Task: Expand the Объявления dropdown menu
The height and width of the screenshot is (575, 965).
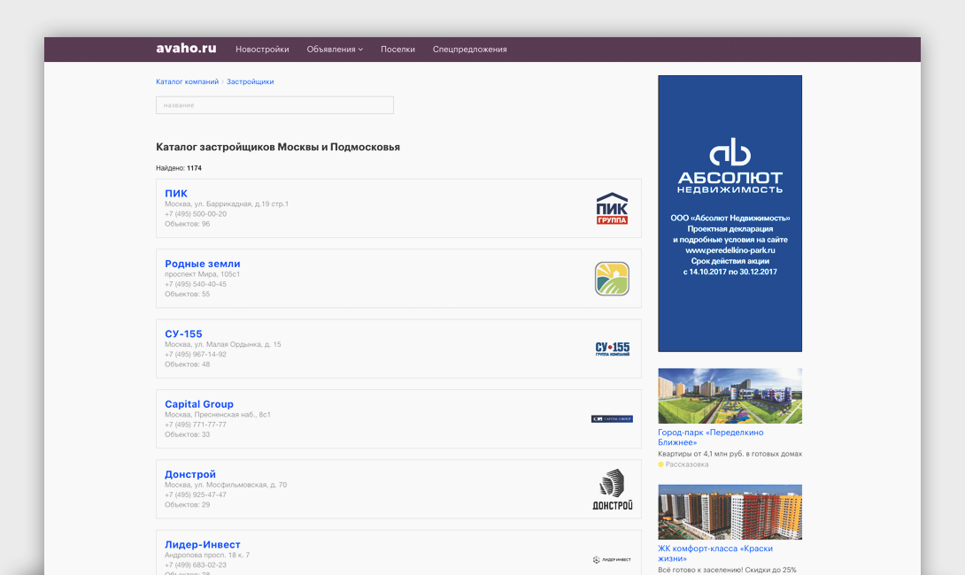Action: pos(335,50)
